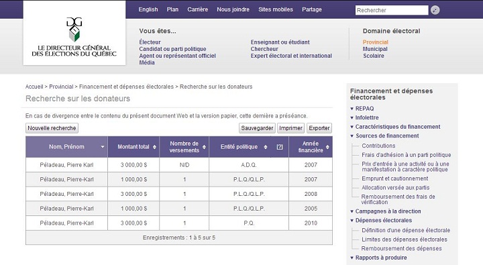Sort by Entité politique column arrows
The width and height of the screenshot is (483, 265).
point(266,147)
